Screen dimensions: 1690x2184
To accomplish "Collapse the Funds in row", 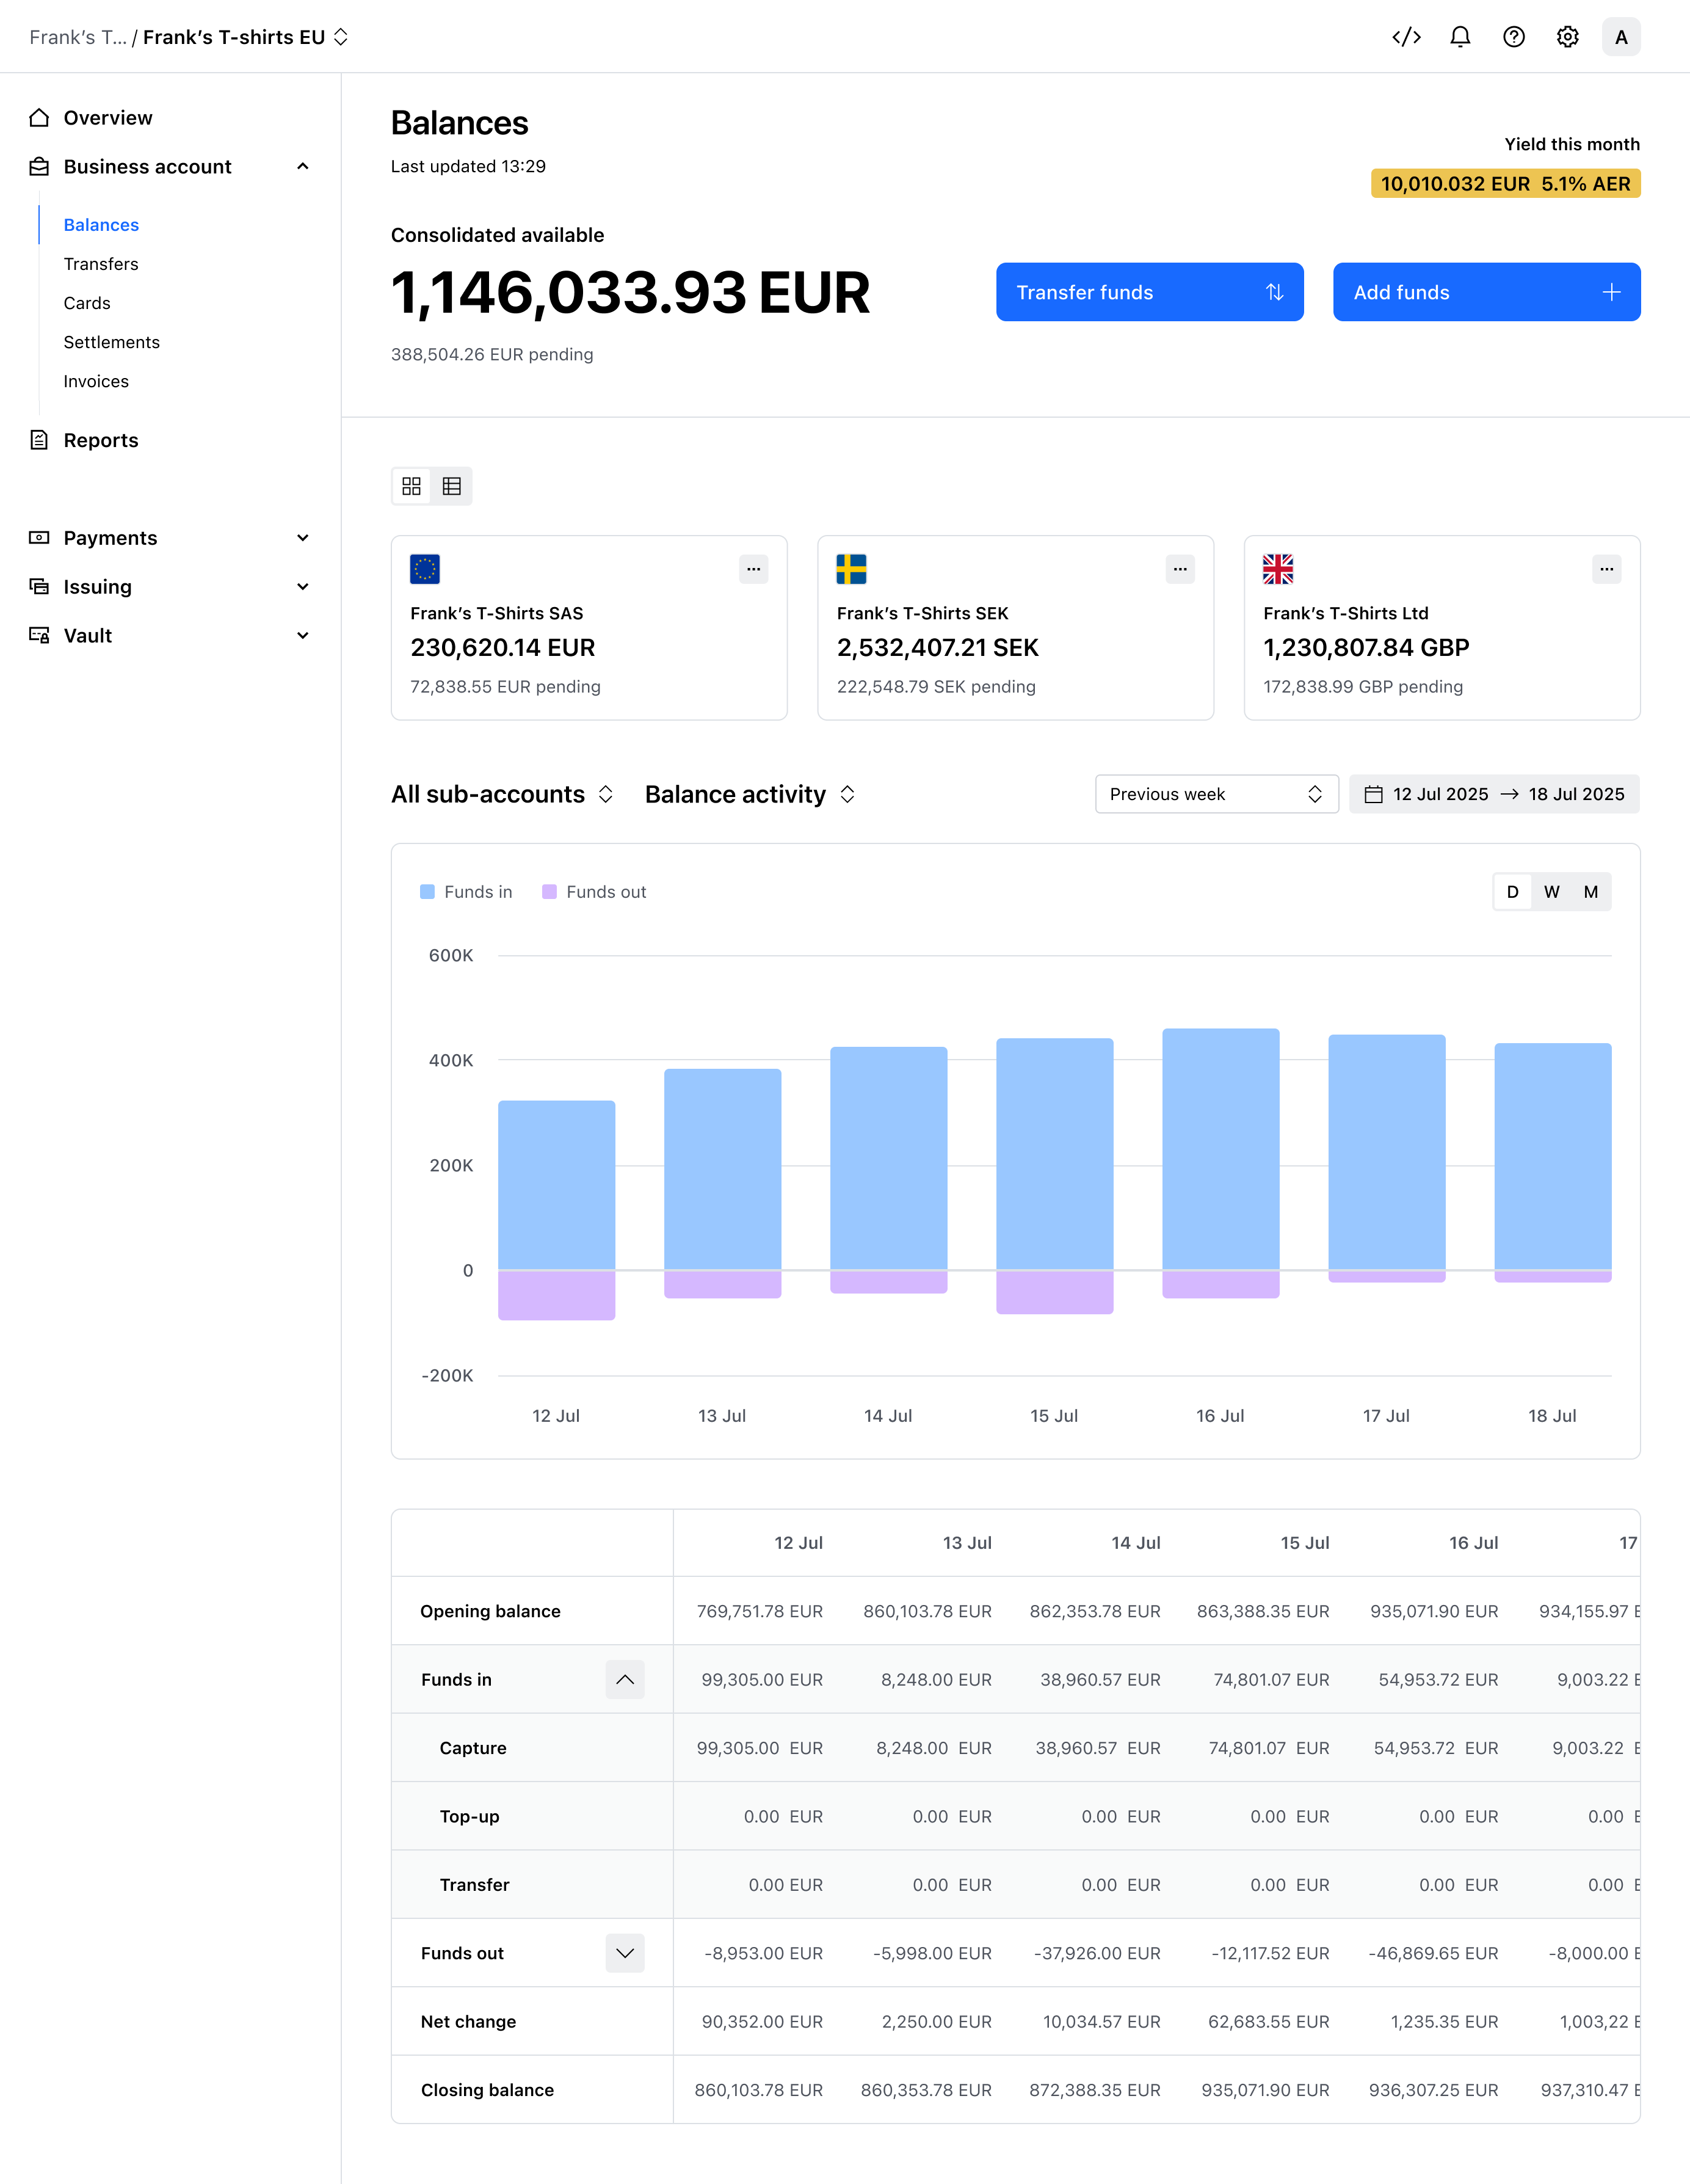I will point(625,1680).
